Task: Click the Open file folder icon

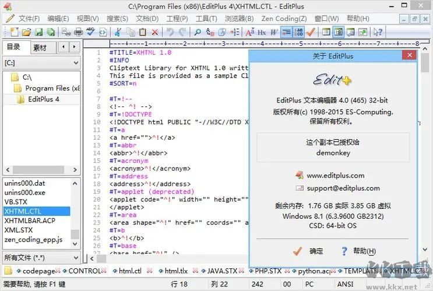Action: click(24, 33)
